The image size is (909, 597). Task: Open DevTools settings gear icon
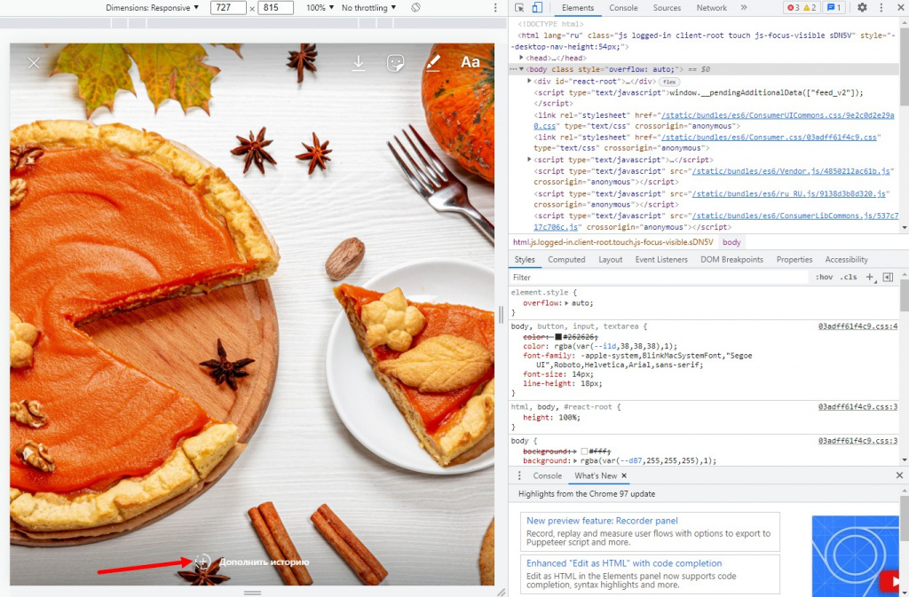click(x=862, y=7)
